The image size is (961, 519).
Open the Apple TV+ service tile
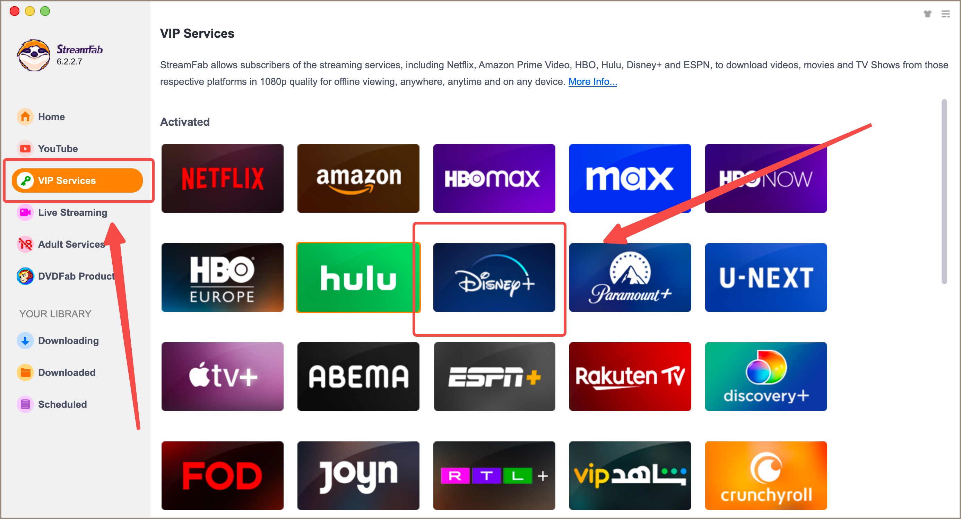click(x=222, y=377)
